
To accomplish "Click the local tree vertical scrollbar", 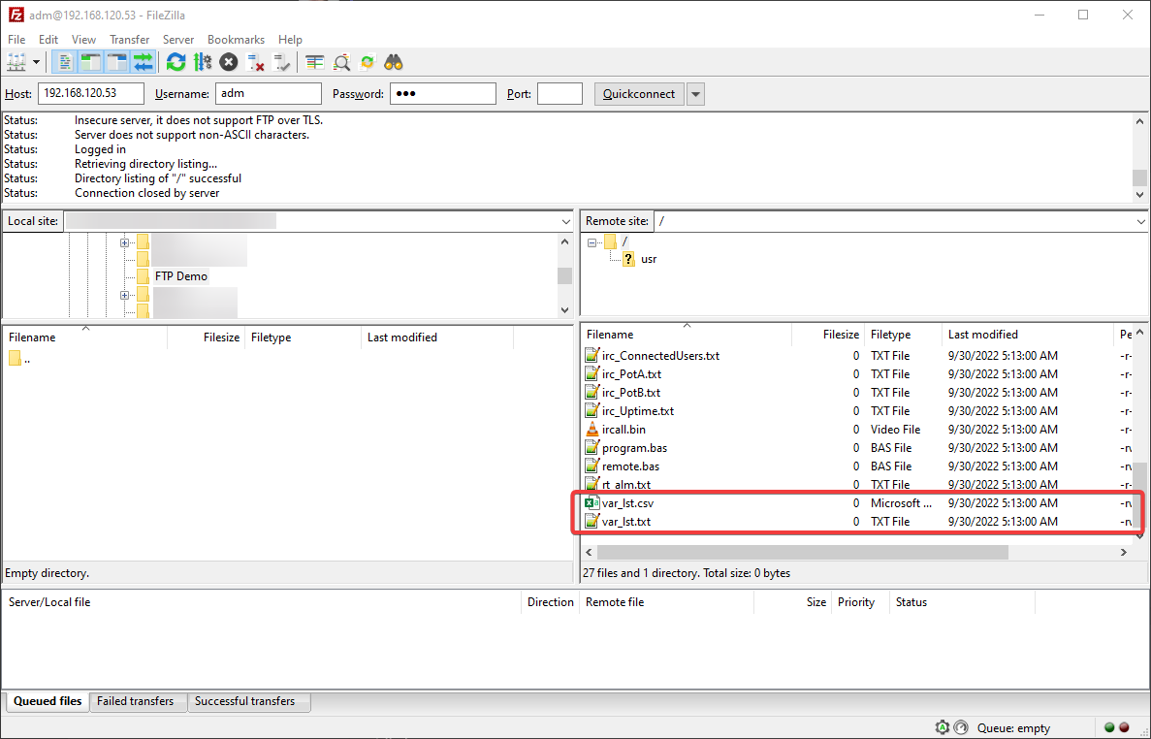I will click(x=564, y=276).
